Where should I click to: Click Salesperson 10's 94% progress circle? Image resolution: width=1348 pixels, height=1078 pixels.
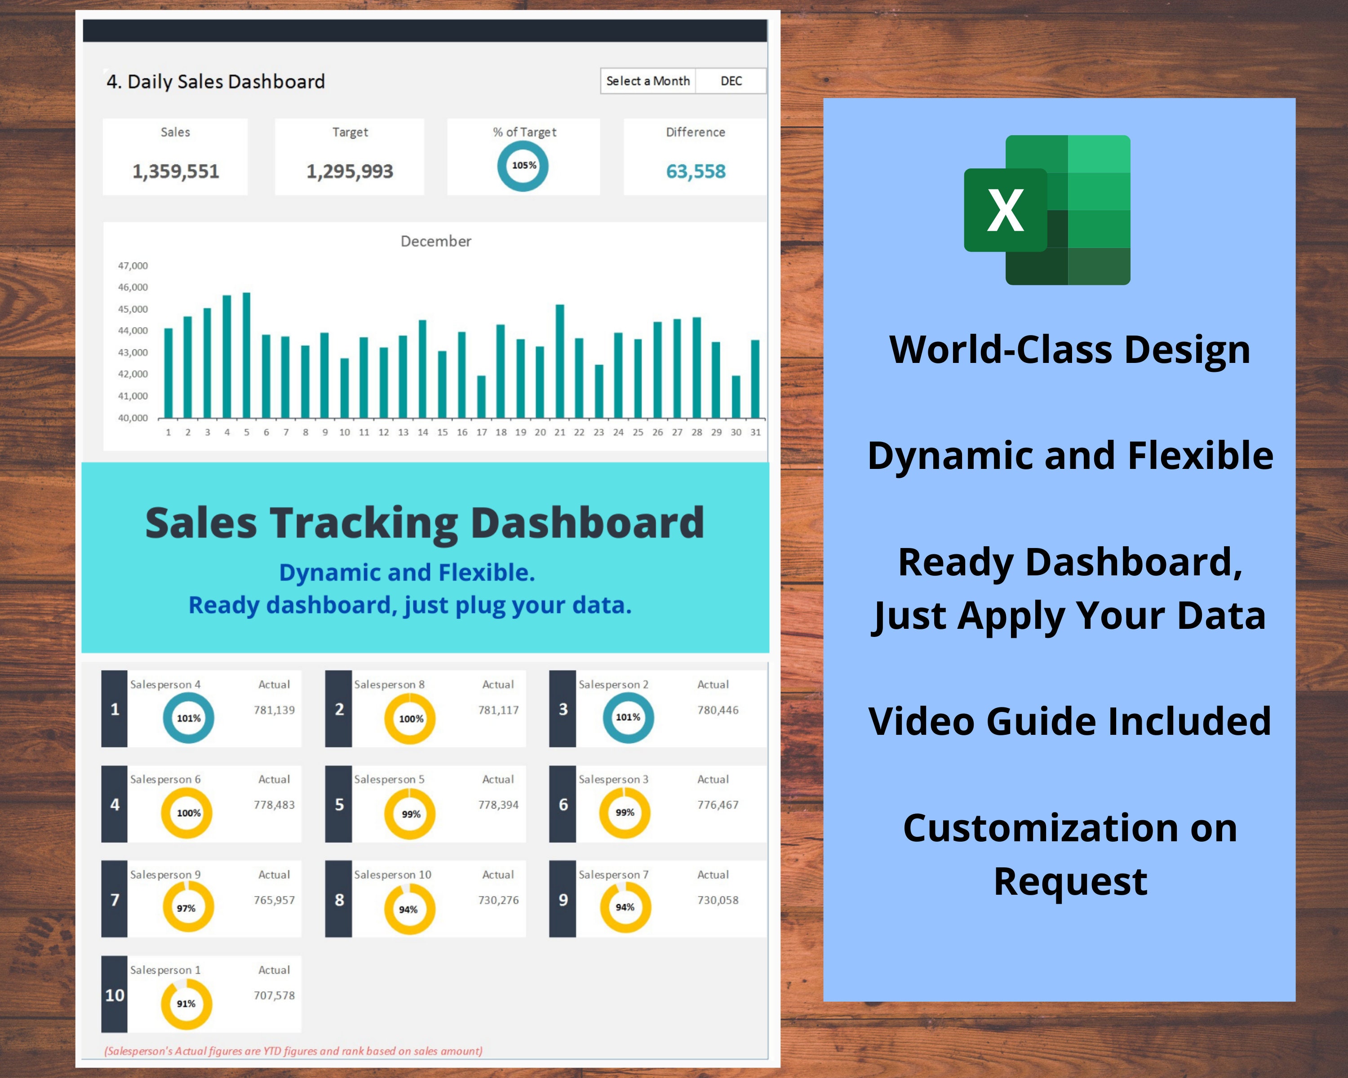[x=411, y=909]
